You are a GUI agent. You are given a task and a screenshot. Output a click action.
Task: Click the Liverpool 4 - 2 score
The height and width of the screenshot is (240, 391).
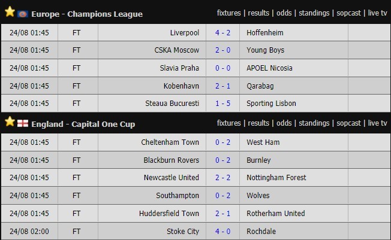coord(222,32)
